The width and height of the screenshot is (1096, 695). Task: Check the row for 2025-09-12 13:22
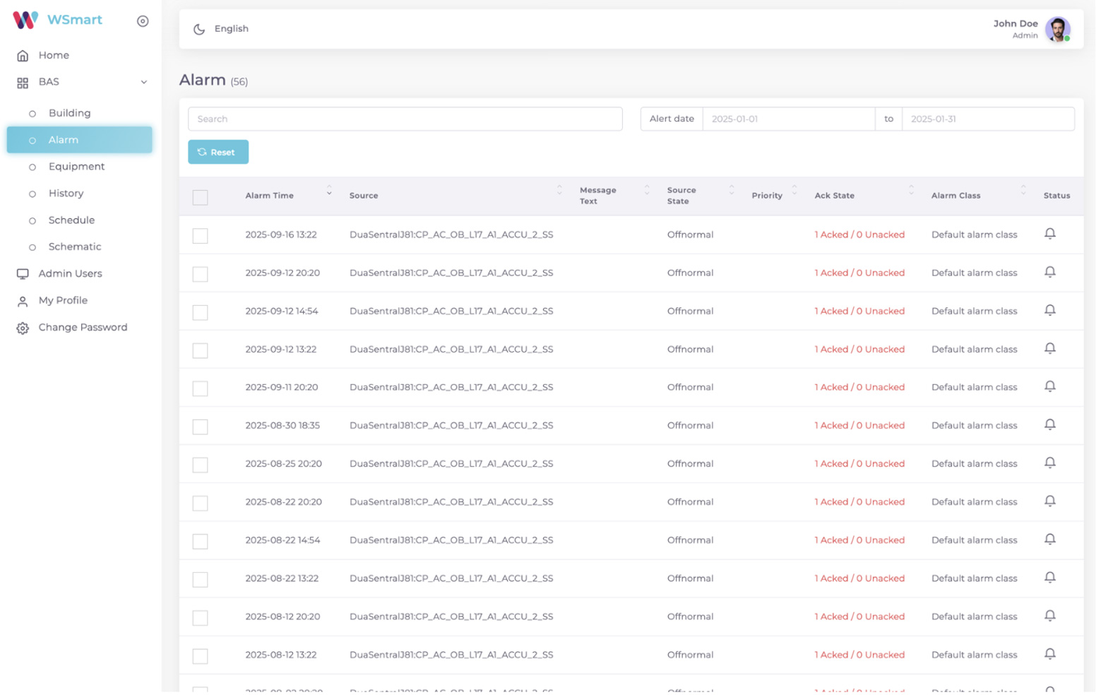click(x=201, y=350)
